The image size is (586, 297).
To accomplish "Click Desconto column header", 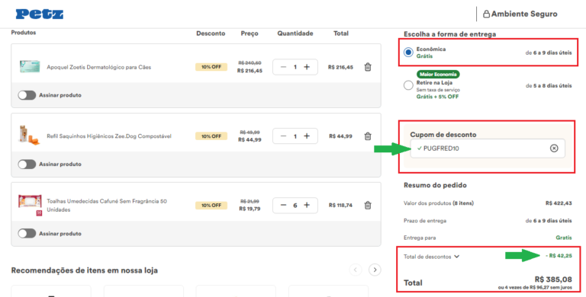I will point(211,34).
